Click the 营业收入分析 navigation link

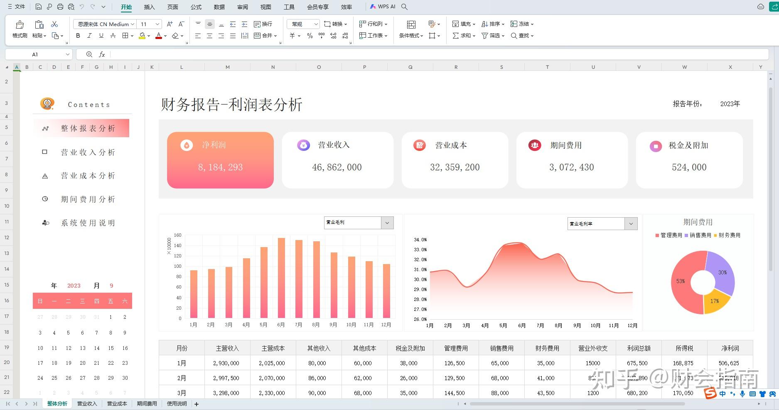[x=88, y=152]
